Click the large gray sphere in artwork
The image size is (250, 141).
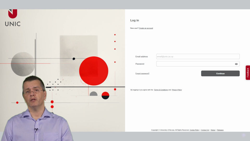[23, 64]
